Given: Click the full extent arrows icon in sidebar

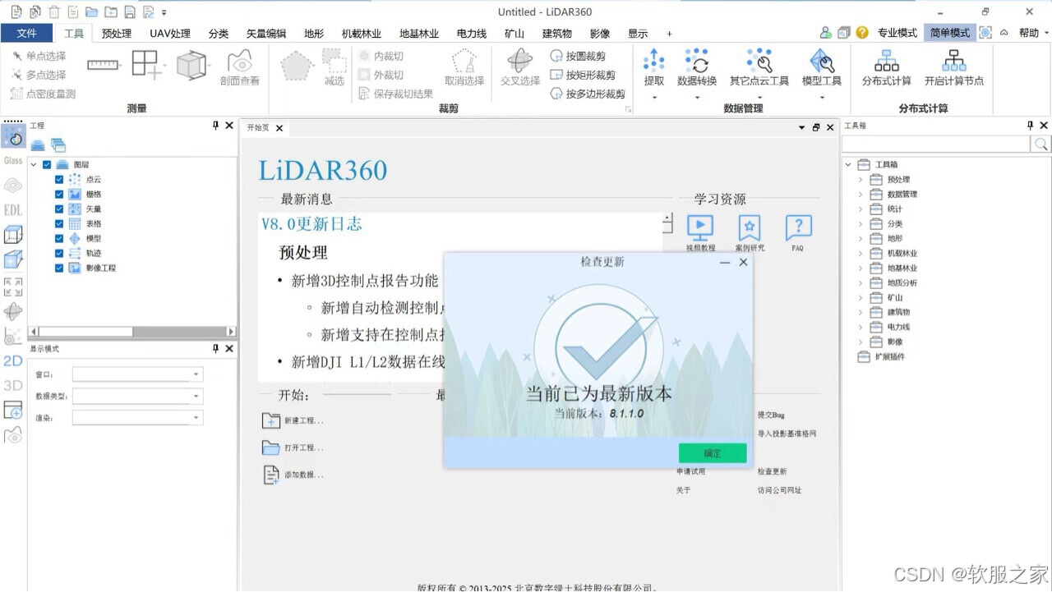Looking at the screenshot, I should tap(13, 286).
